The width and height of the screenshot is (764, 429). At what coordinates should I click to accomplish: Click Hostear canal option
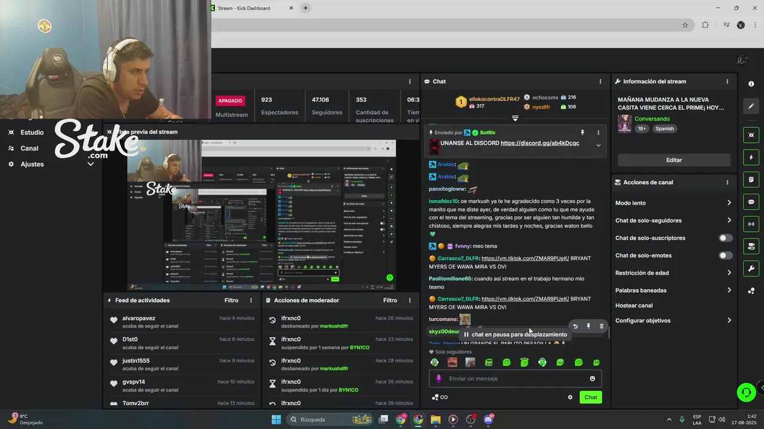tap(634, 306)
